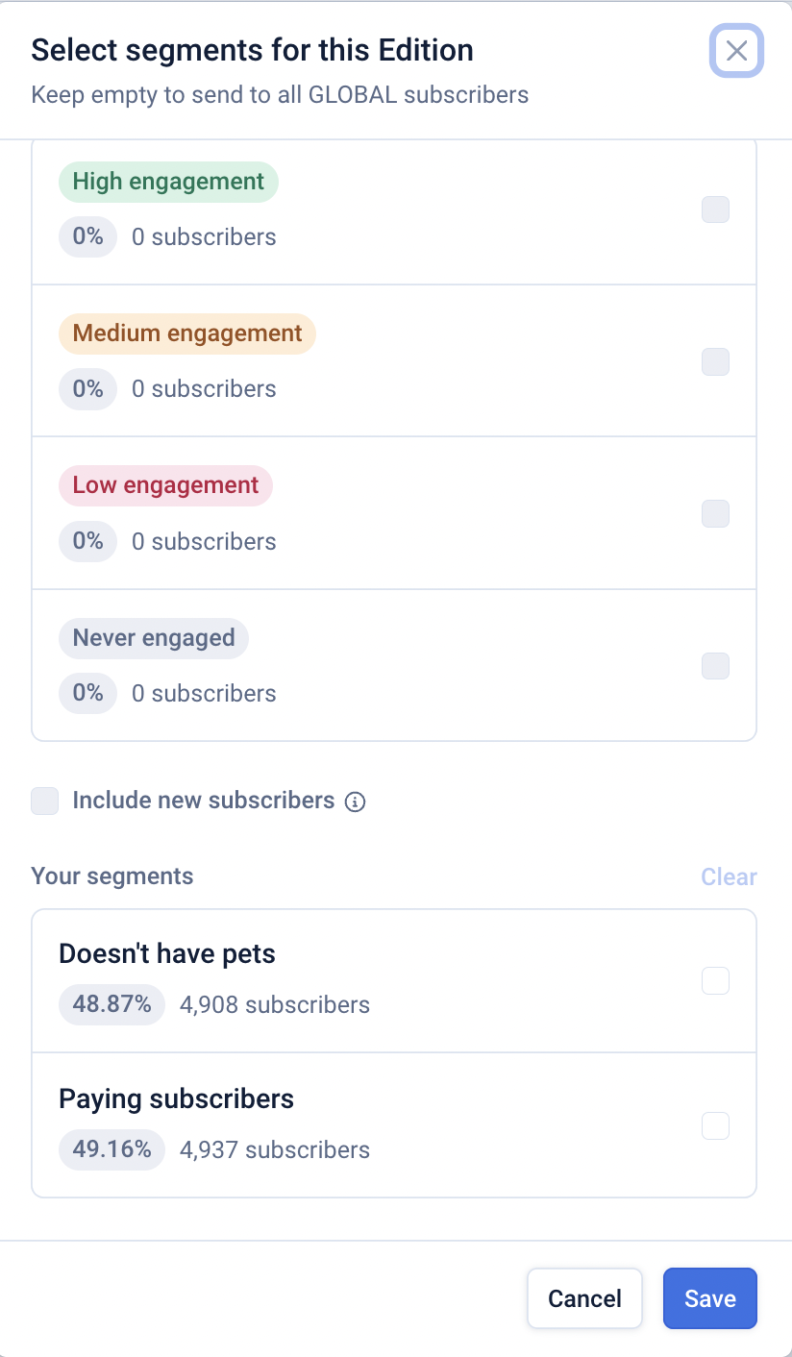The image size is (792, 1357).
Task: Click the High engagement green tag
Action: click(x=168, y=182)
